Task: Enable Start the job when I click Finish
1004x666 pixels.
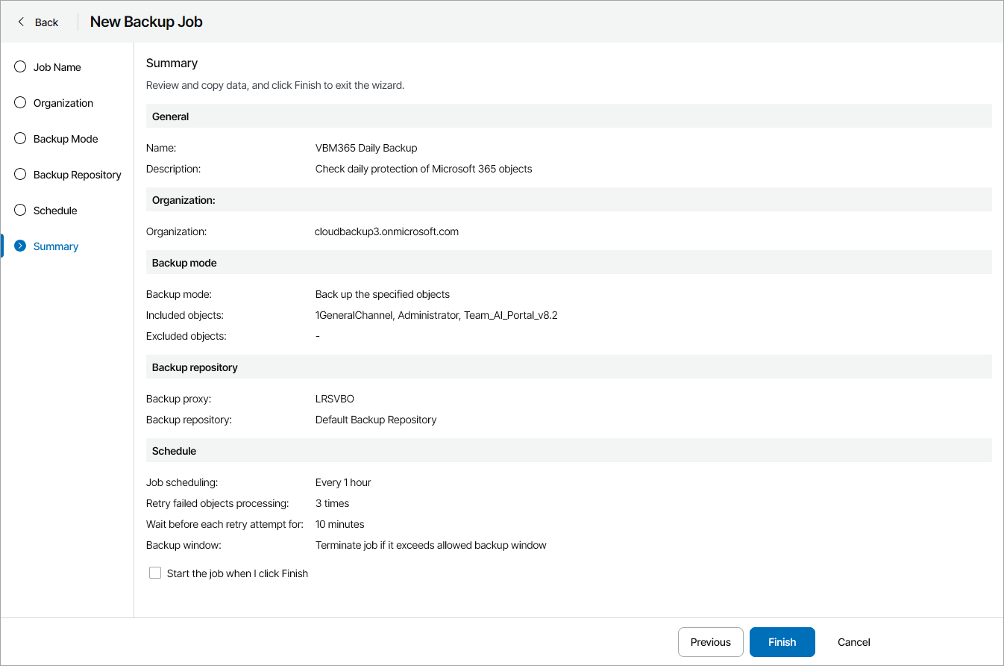Action: (x=155, y=573)
